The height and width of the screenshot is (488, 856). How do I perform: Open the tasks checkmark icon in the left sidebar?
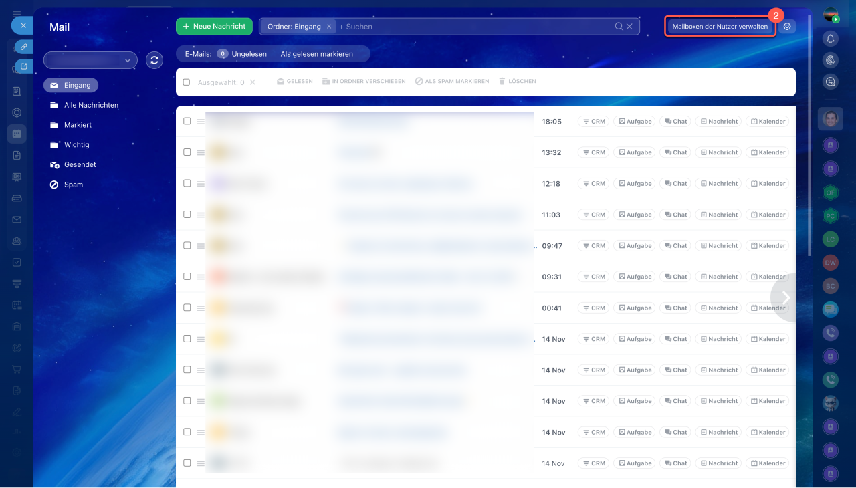point(17,262)
